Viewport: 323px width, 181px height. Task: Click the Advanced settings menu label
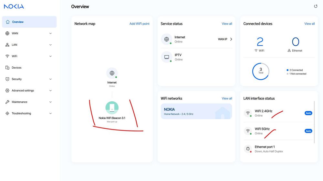click(23, 90)
